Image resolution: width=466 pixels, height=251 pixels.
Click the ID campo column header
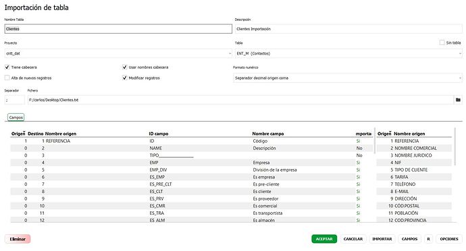click(159, 134)
